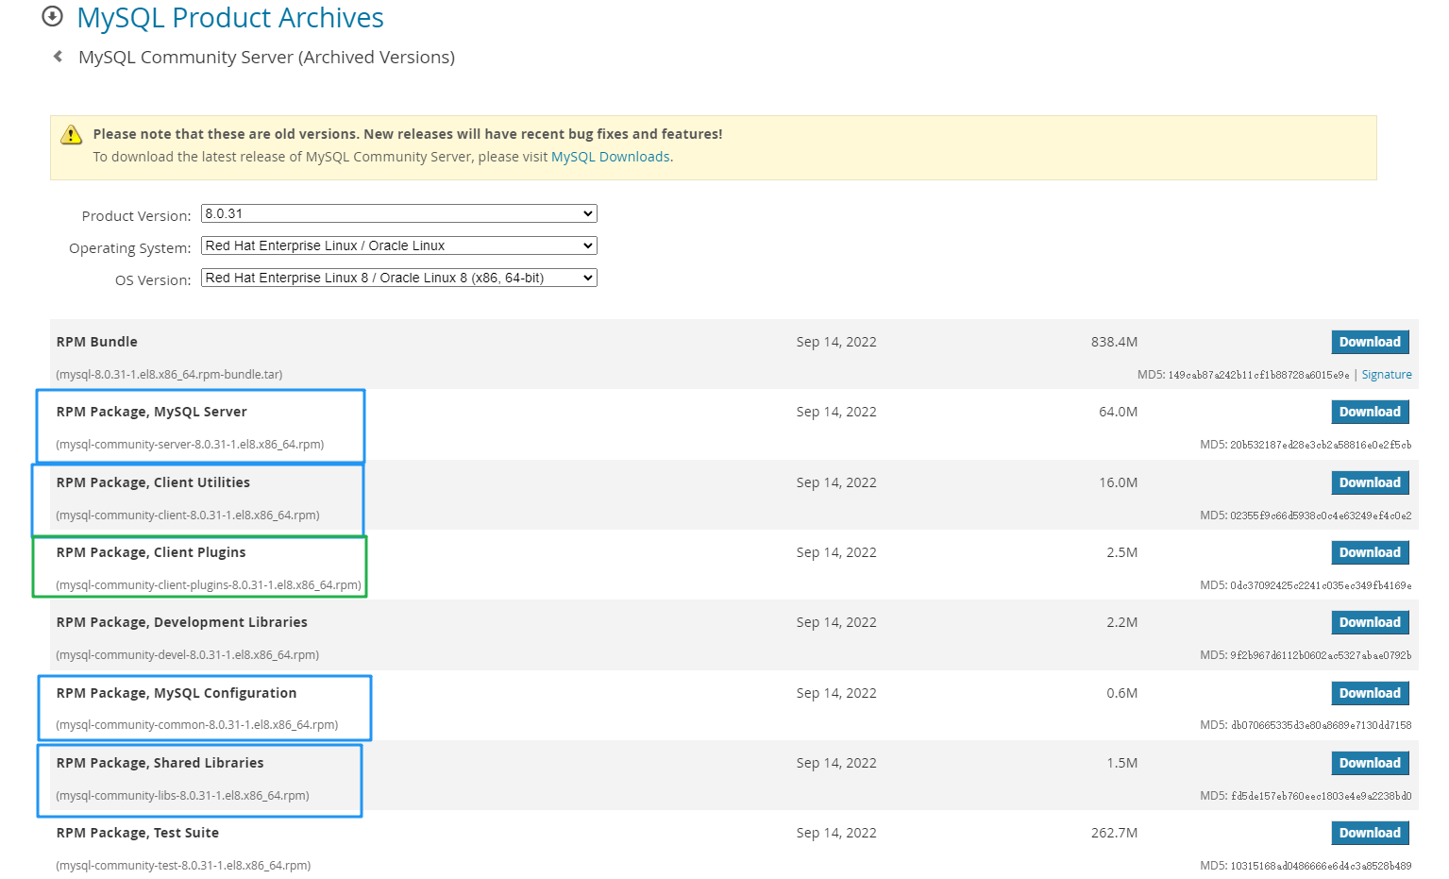Click the 'RPM Package, MySQL Server' title
The width and height of the screenshot is (1449, 879).
tap(152, 412)
